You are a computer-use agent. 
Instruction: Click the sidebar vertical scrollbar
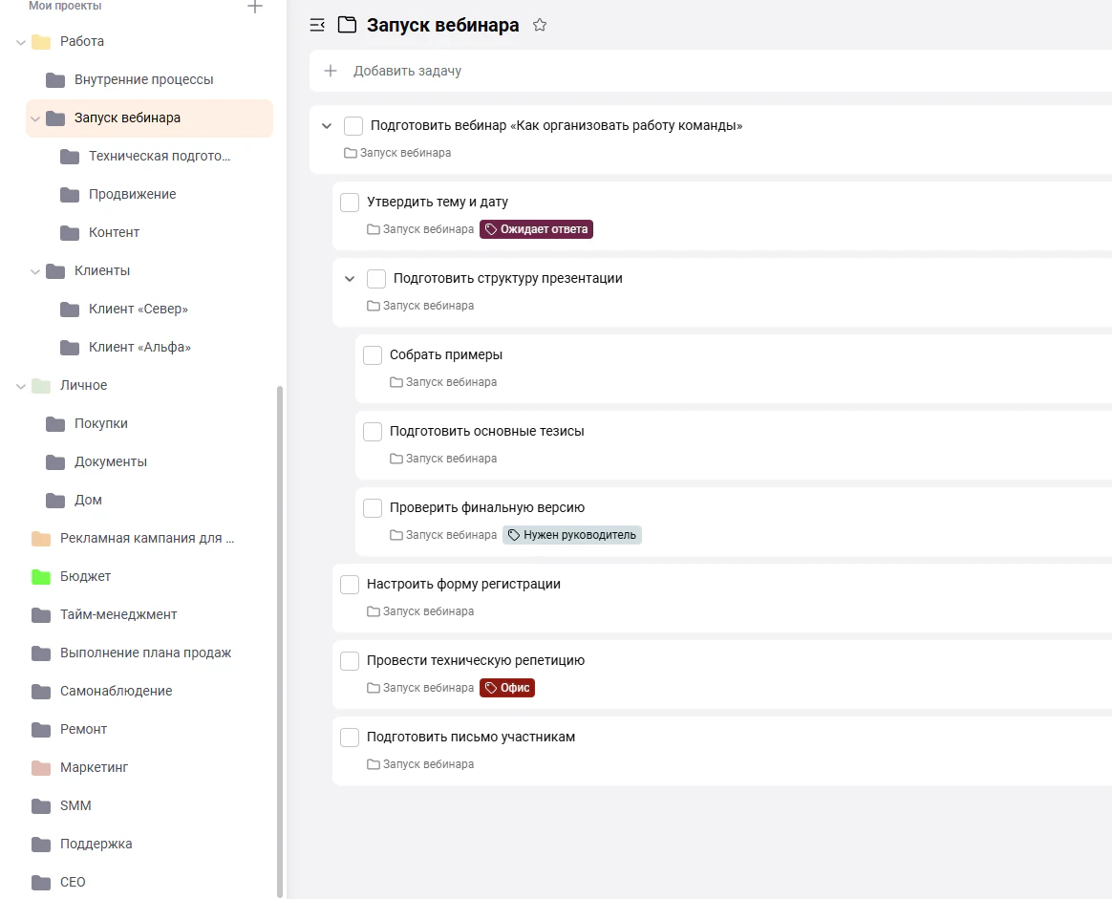pyautogui.click(x=279, y=642)
